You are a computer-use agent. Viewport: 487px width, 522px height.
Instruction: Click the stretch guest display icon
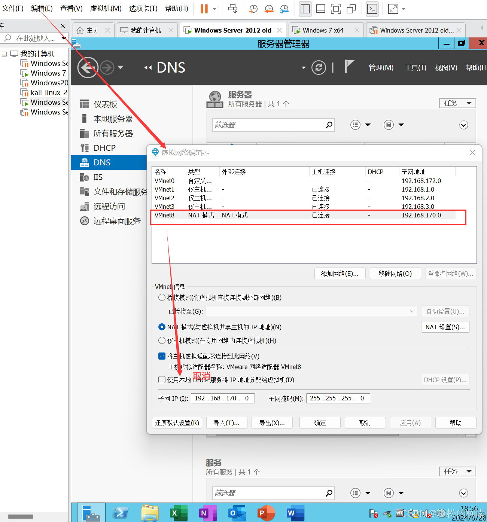[393, 9]
